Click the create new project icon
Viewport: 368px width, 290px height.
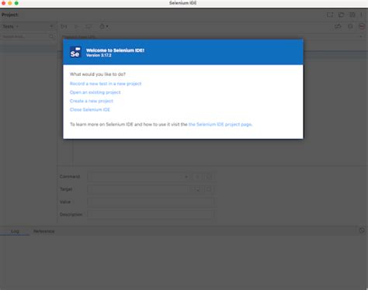330,15
